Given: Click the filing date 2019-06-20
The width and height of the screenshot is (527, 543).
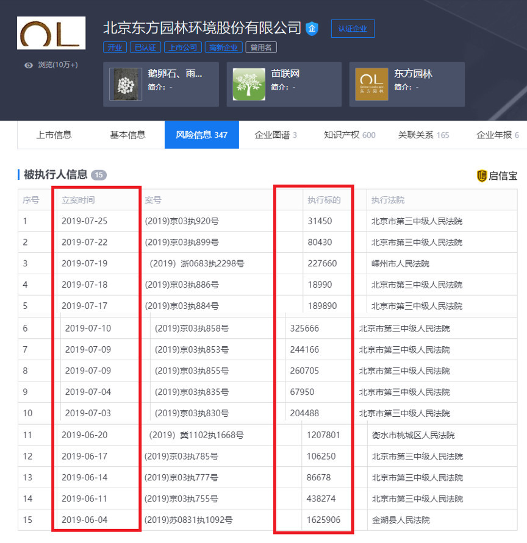Looking at the screenshot, I should click(x=85, y=435).
